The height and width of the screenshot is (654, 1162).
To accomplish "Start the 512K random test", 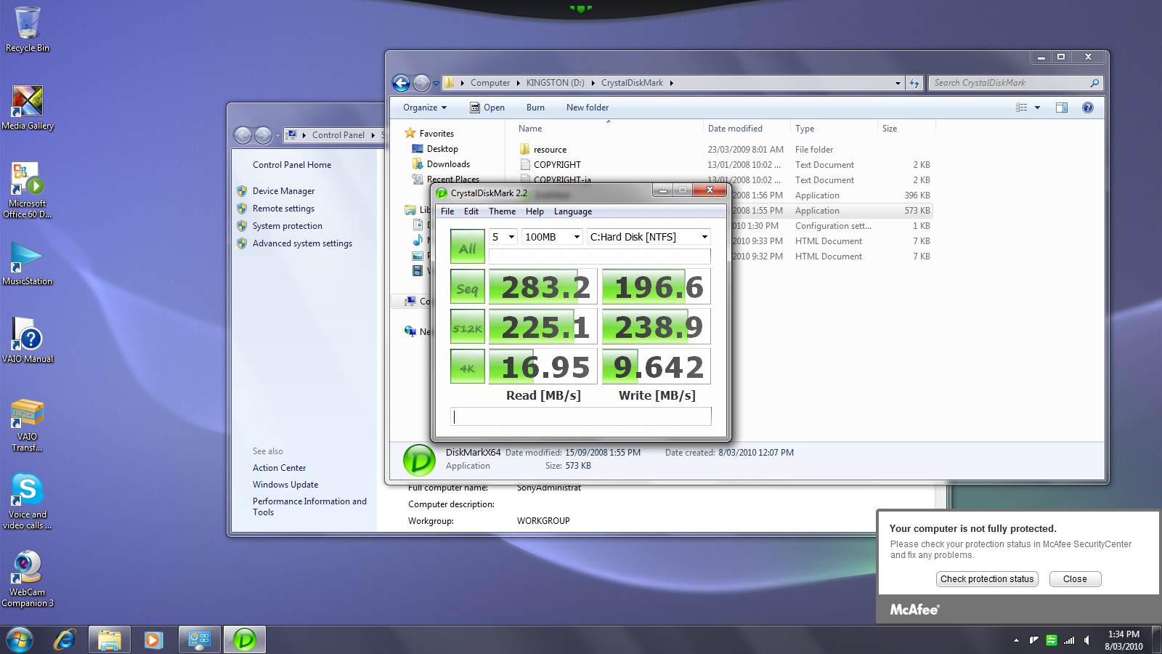I will tap(467, 327).
